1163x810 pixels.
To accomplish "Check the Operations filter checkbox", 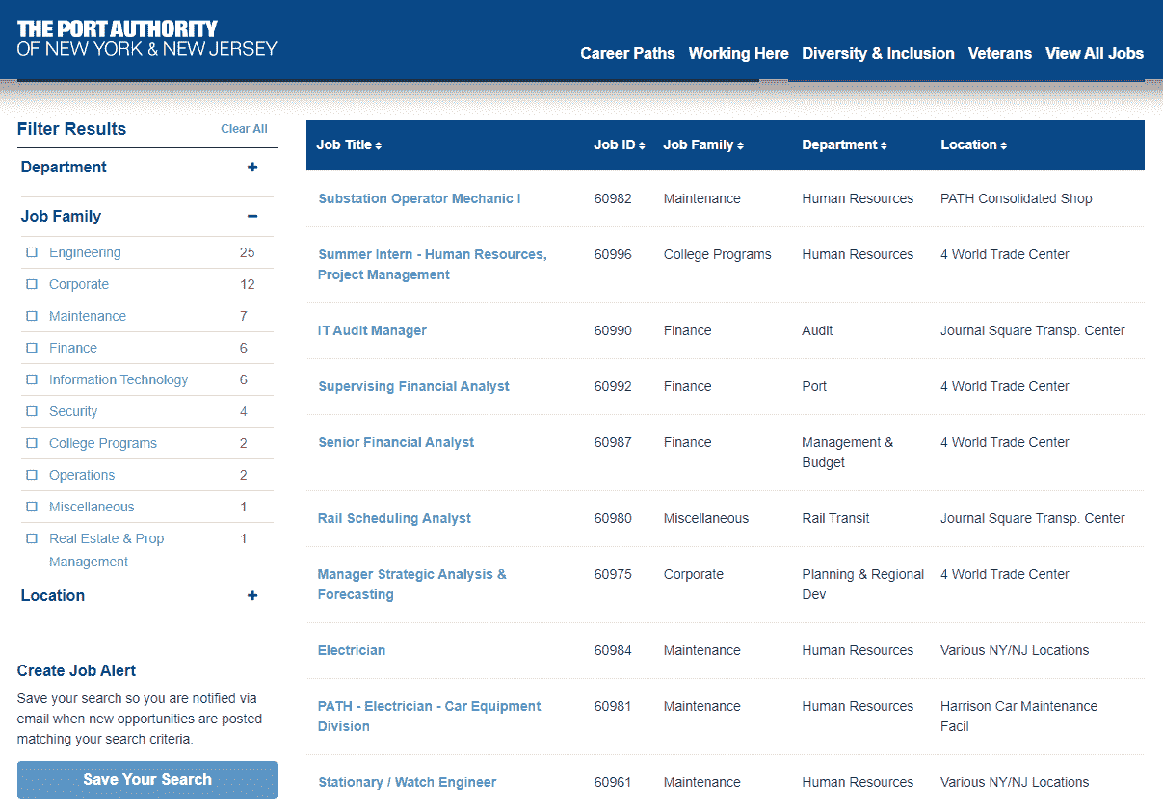I will [x=32, y=475].
